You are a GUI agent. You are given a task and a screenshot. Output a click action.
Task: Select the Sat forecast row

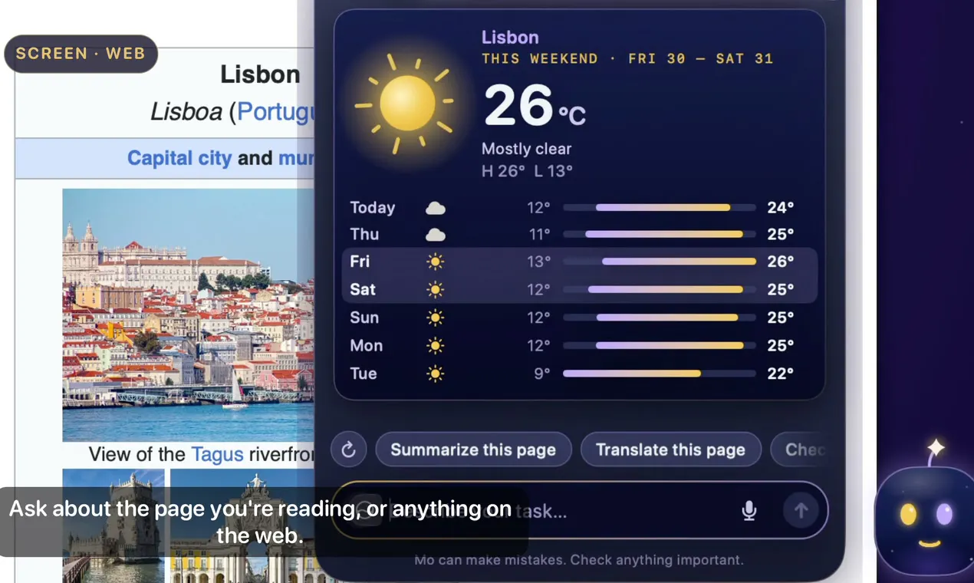pyautogui.click(x=580, y=289)
